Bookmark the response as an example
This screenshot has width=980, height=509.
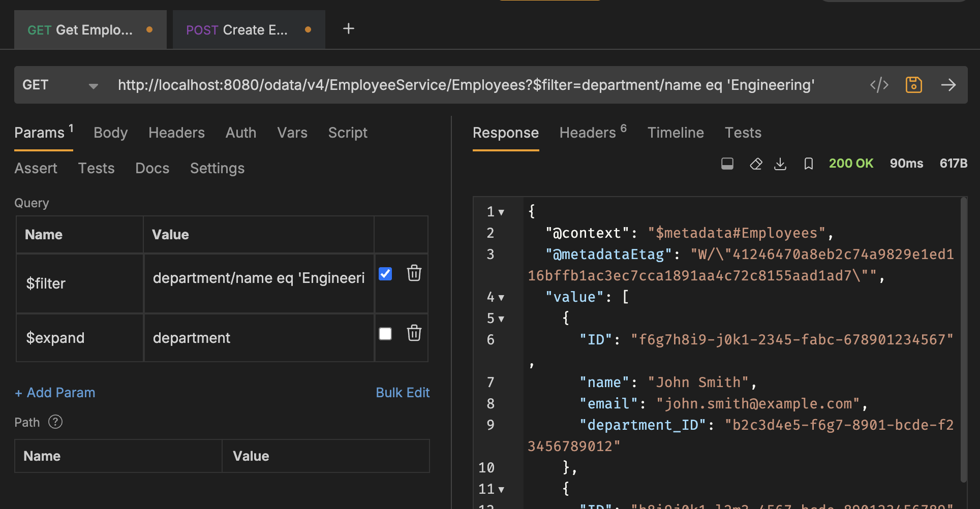tap(808, 164)
